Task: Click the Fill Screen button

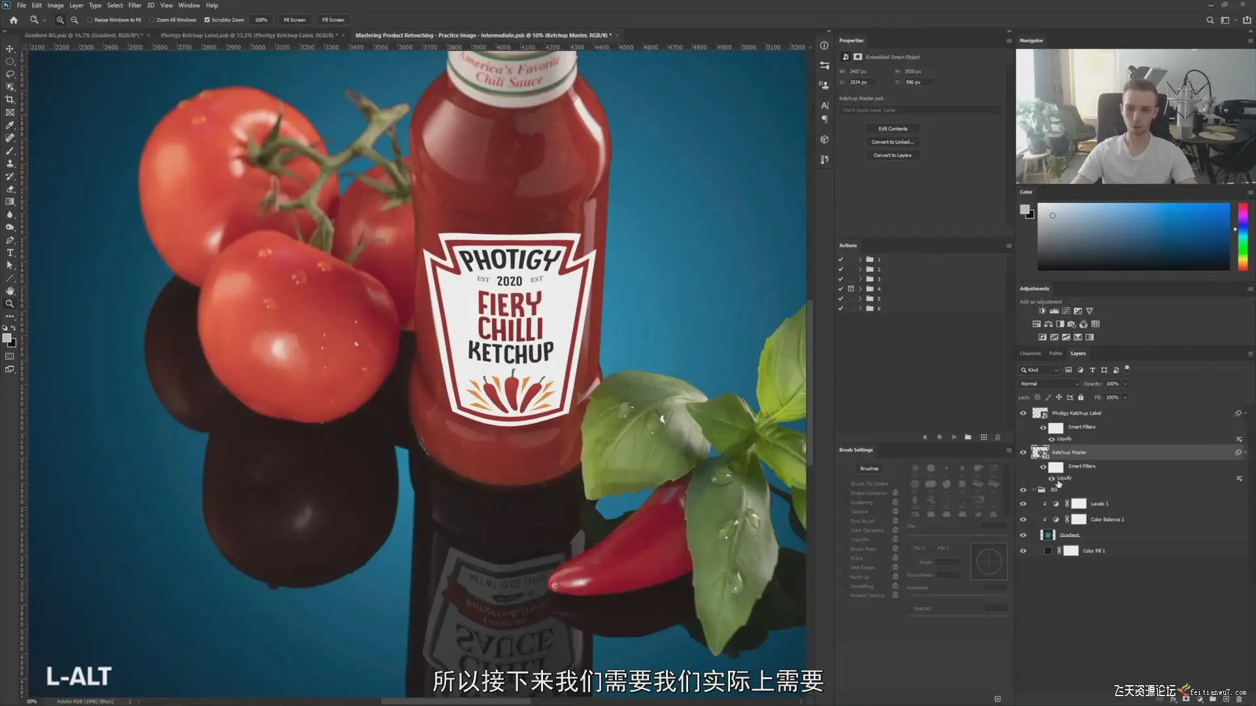Action: [333, 20]
